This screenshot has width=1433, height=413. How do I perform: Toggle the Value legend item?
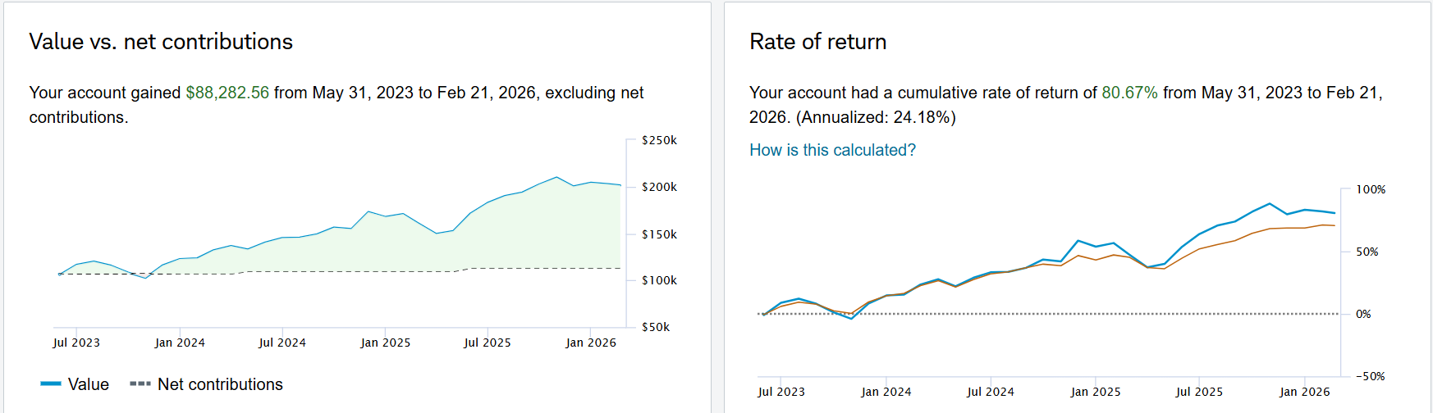click(88, 384)
